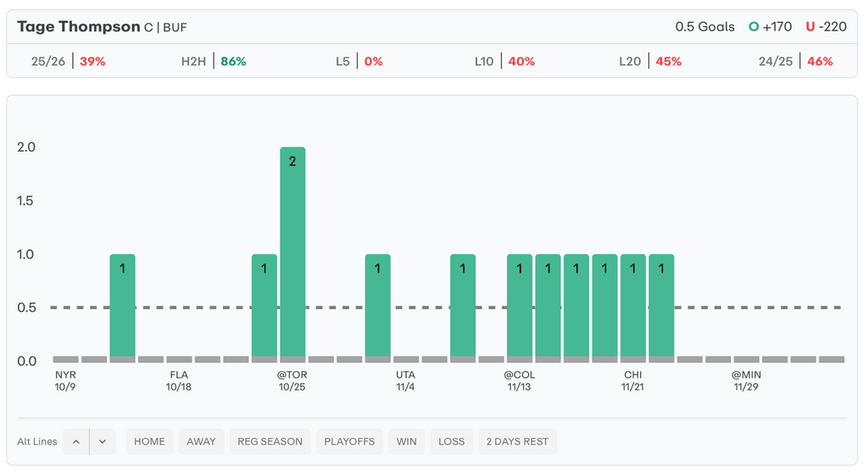Apply the 2 DAYS REST filter
Viewport: 868px width, 476px height.
(x=517, y=441)
